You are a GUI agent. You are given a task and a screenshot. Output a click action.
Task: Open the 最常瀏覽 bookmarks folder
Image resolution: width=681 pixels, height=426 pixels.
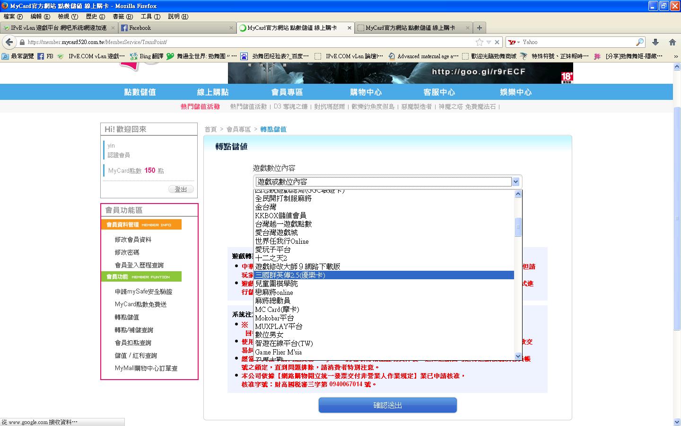[18, 56]
